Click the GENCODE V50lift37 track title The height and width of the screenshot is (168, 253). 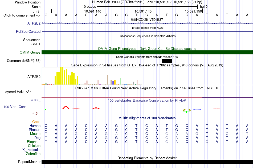[147, 19]
